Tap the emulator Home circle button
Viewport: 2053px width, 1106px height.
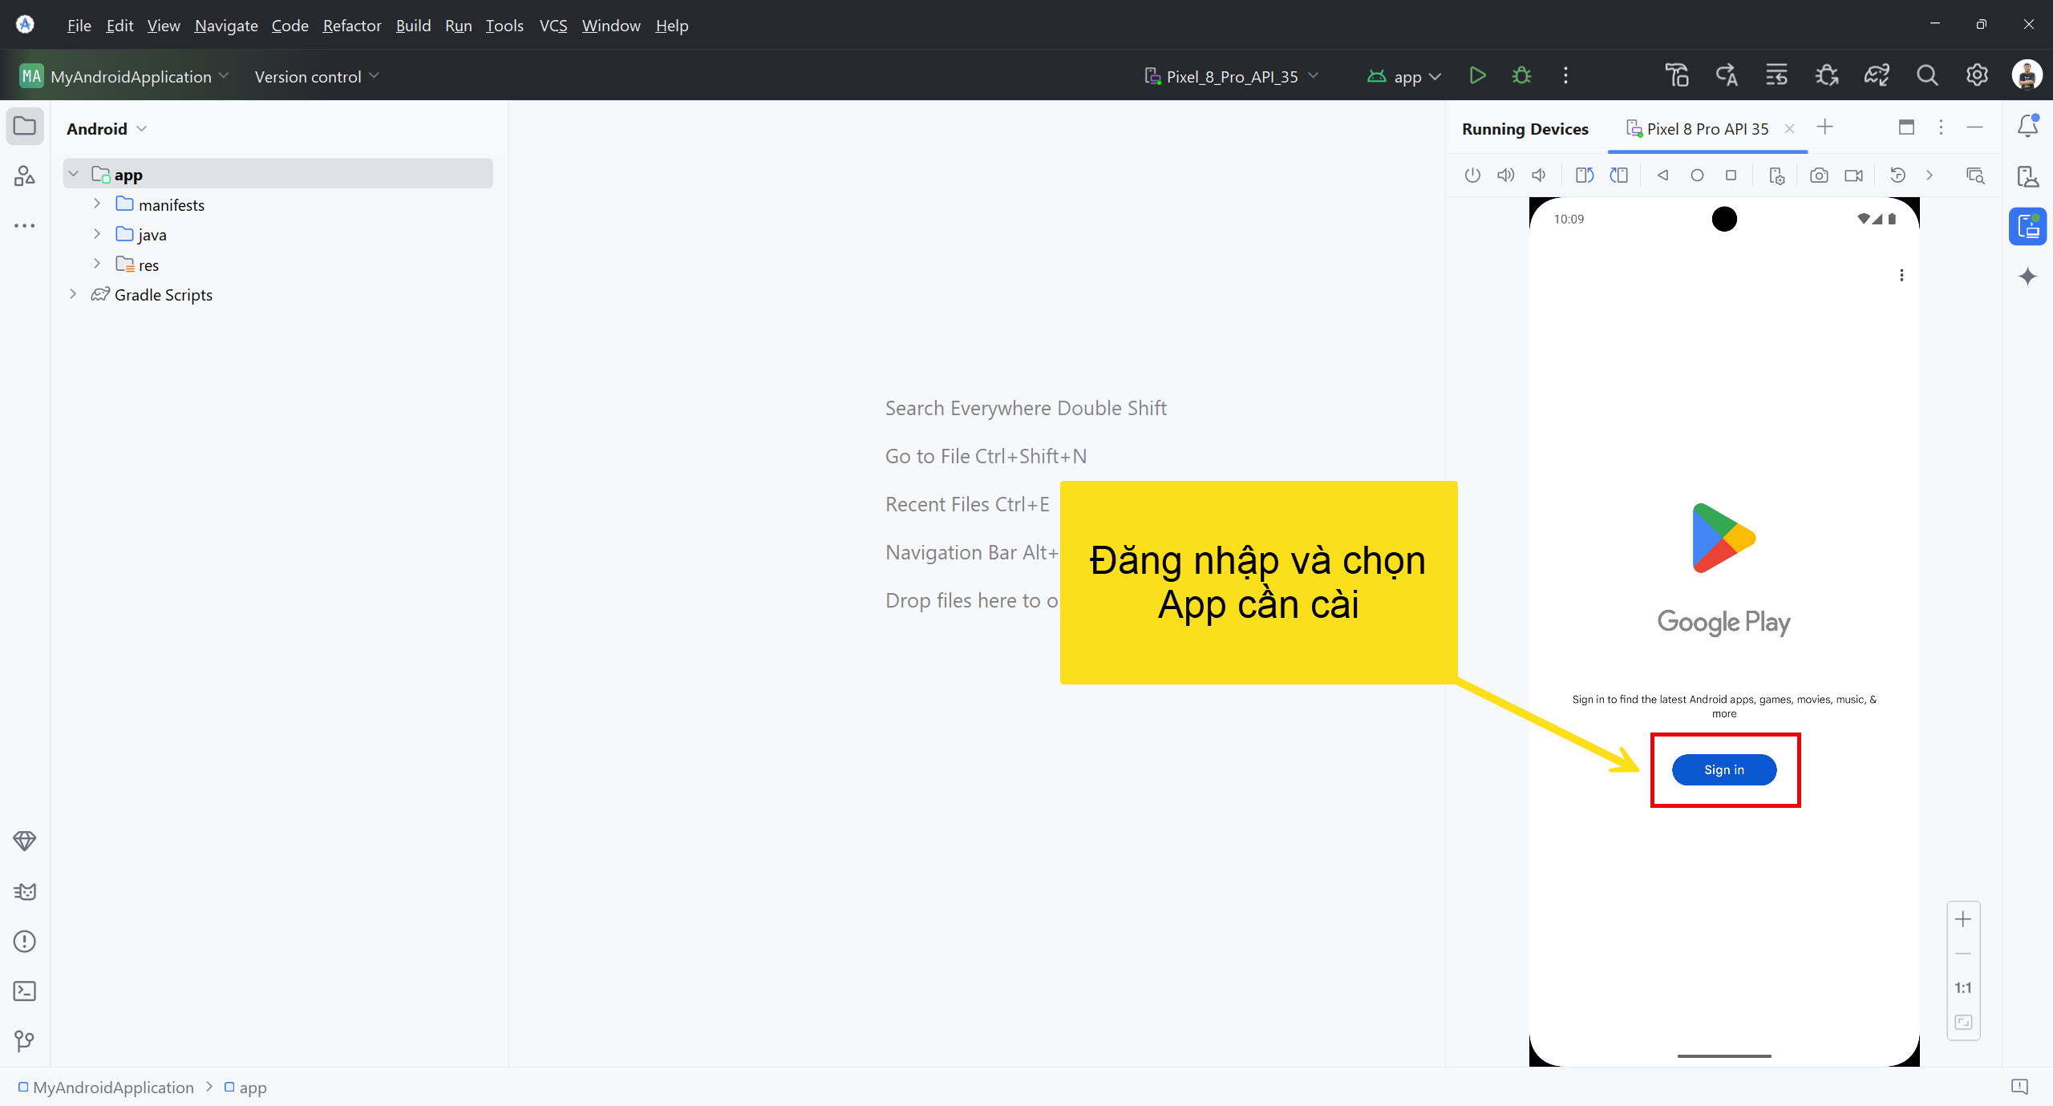point(1697,175)
